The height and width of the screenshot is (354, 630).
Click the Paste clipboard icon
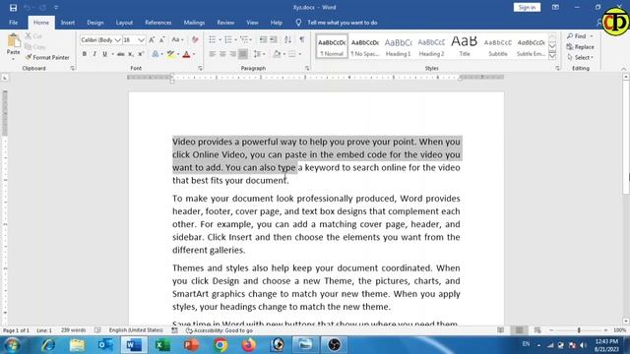click(x=13, y=41)
